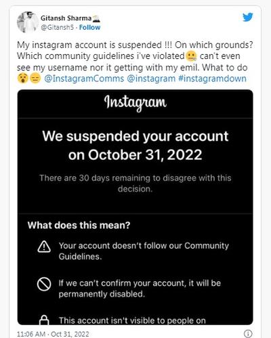Viewport: 271px width, 338px height.
Task: Click the warning triangle icon
Action: pos(44,247)
